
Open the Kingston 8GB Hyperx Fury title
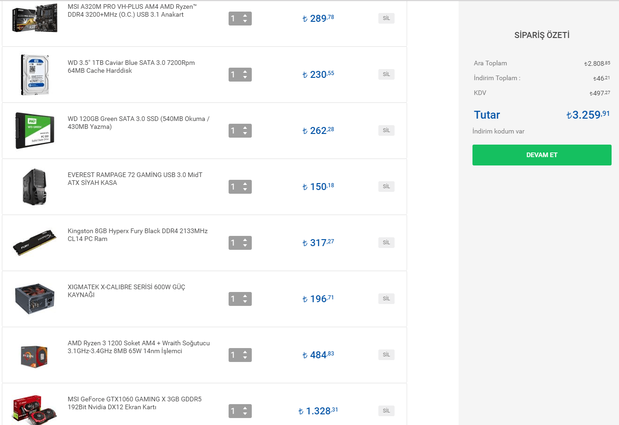(138, 235)
